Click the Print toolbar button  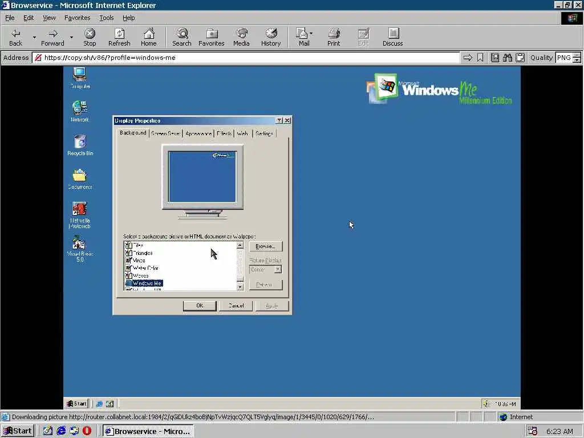coord(334,37)
